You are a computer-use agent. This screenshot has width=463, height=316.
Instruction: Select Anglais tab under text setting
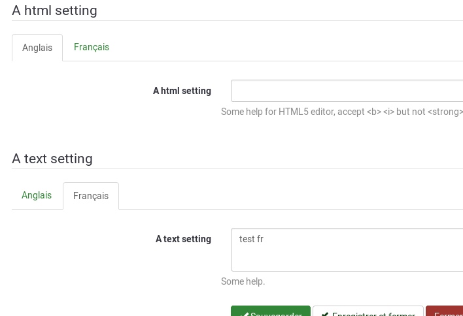pos(37,195)
